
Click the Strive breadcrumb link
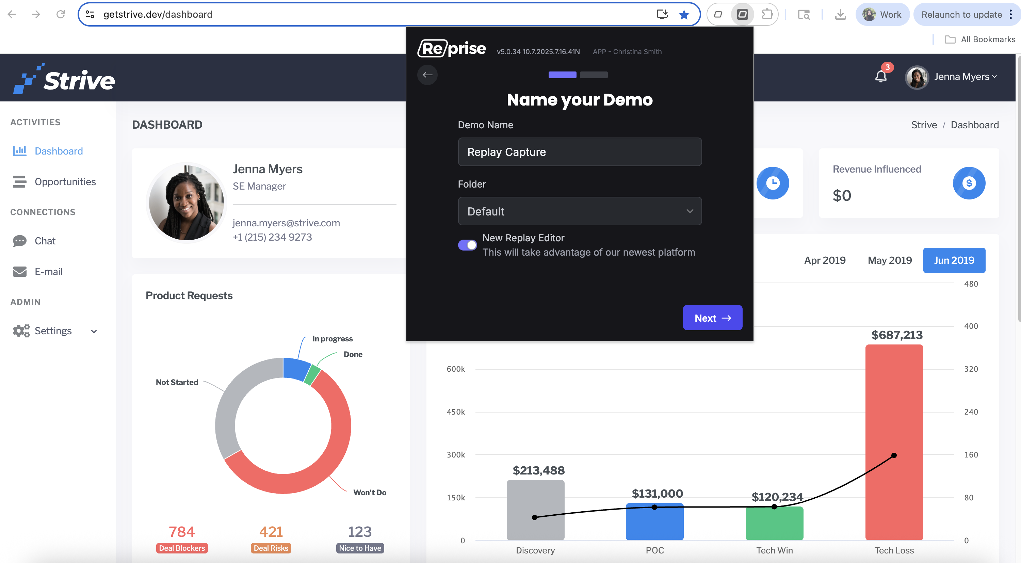[924, 125]
